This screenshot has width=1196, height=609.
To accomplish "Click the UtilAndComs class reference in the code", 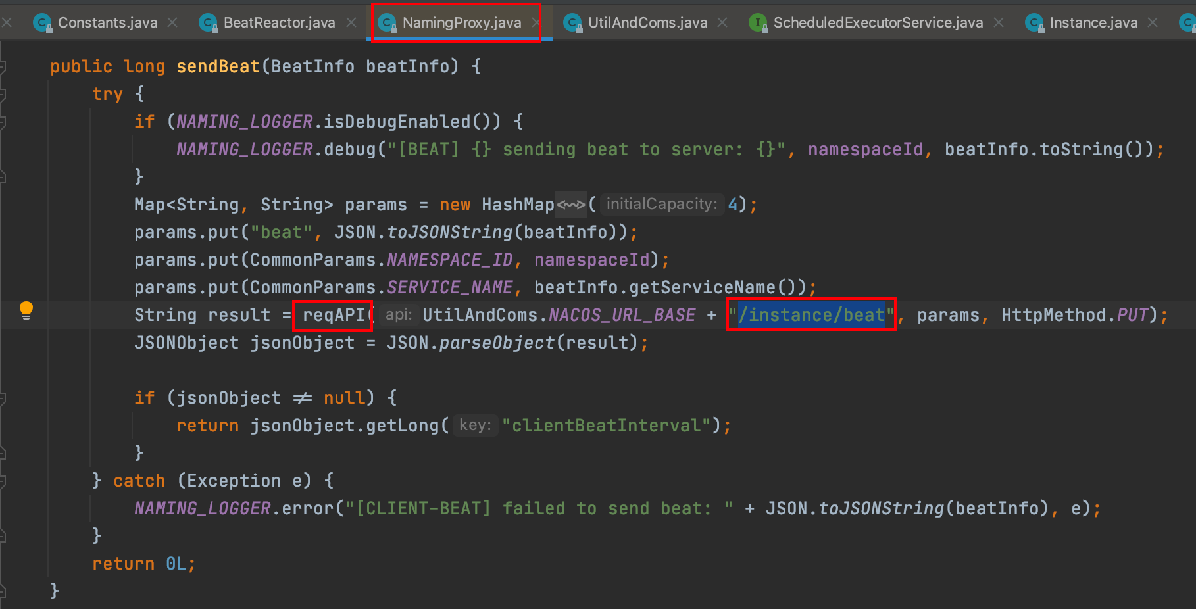I will click(480, 316).
